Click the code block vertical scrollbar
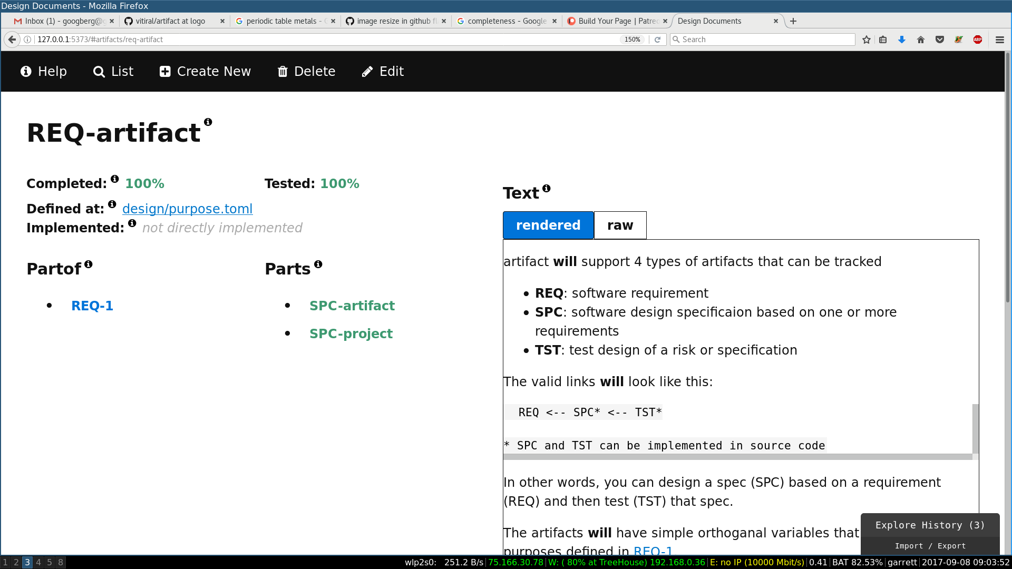The image size is (1012, 569). (x=976, y=429)
